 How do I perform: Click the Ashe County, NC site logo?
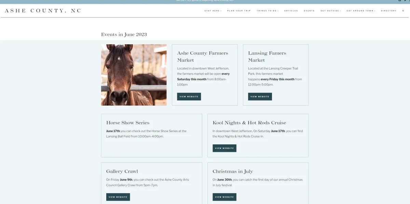point(43,11)
